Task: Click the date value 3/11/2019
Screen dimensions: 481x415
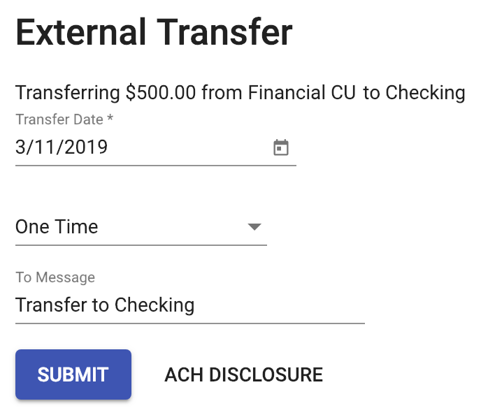Action: pyautogui.click(x=62, y=148)
